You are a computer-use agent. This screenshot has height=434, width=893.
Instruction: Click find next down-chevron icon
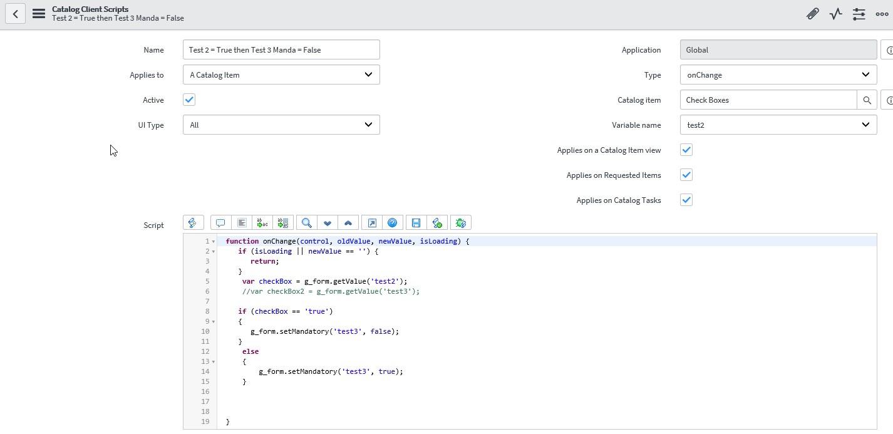click(327, 222)
